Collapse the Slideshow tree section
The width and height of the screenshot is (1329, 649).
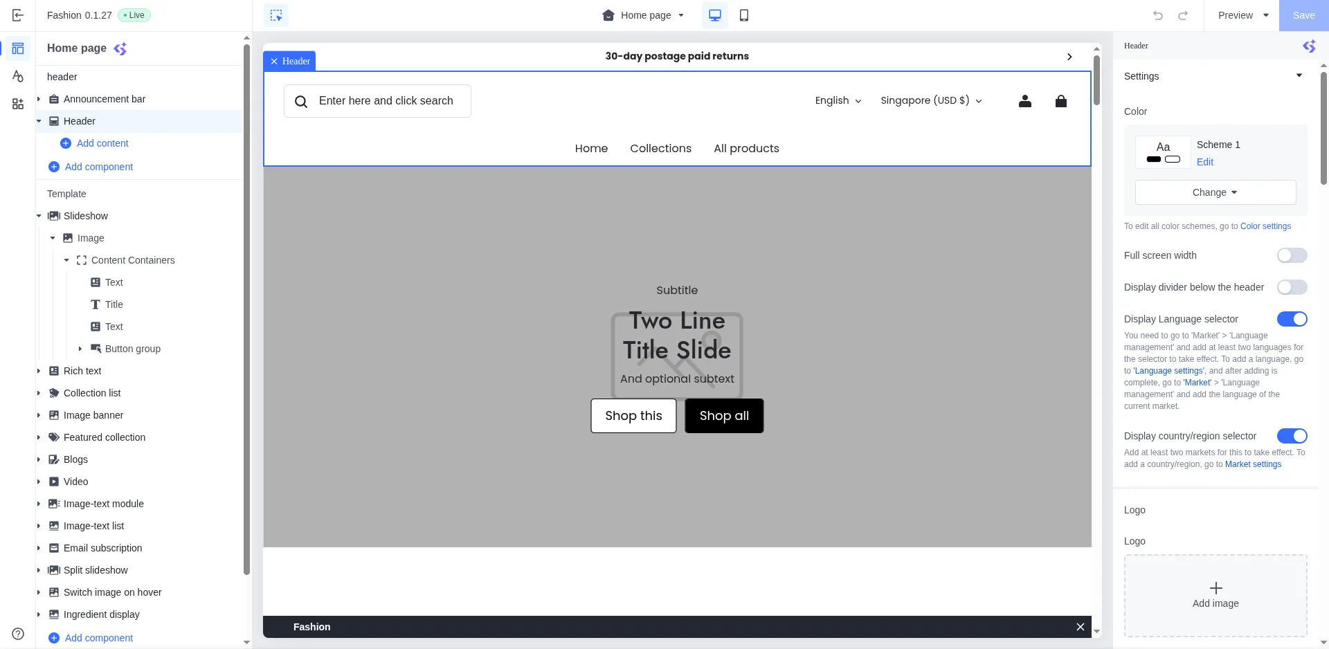(39, 216)
